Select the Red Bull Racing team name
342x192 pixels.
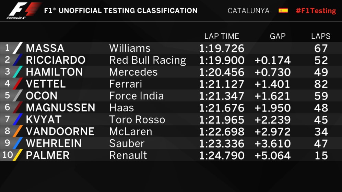pos(148,60)
